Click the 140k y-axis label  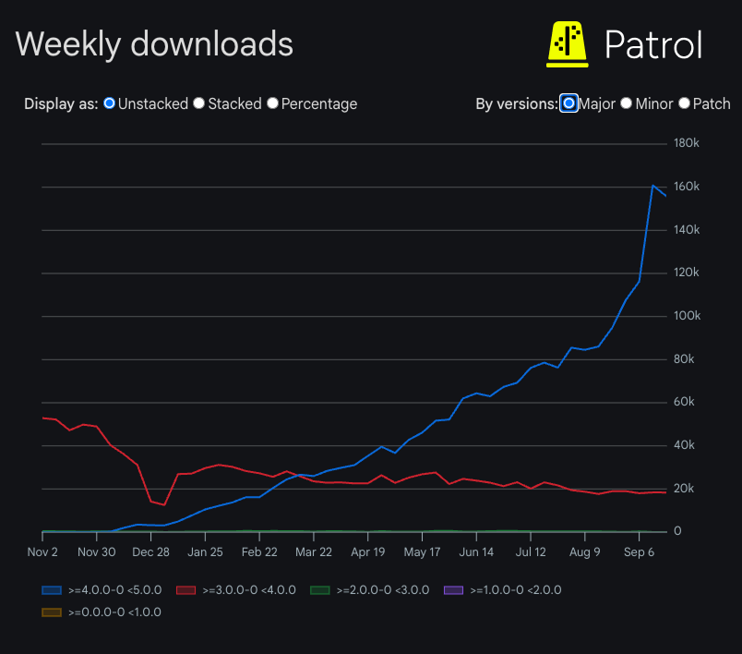686,230
